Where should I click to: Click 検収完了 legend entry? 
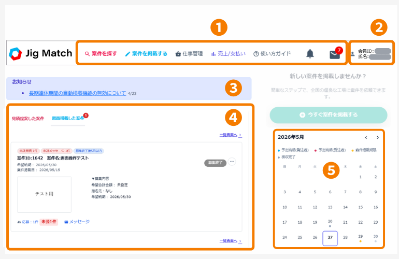(x=287, y=157)
